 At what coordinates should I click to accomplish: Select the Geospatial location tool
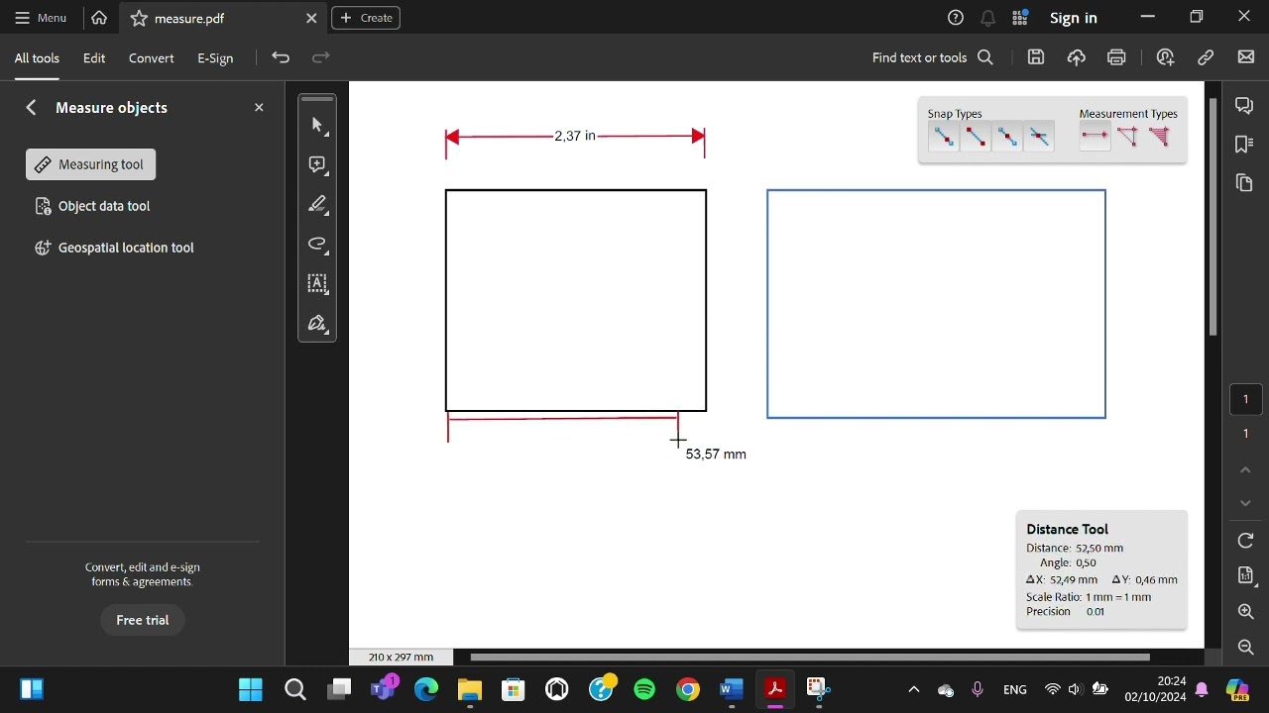pos(114,248)
